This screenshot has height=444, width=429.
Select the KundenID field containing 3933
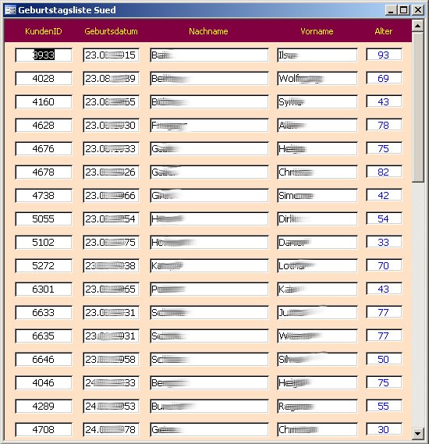tap(44, 55)
